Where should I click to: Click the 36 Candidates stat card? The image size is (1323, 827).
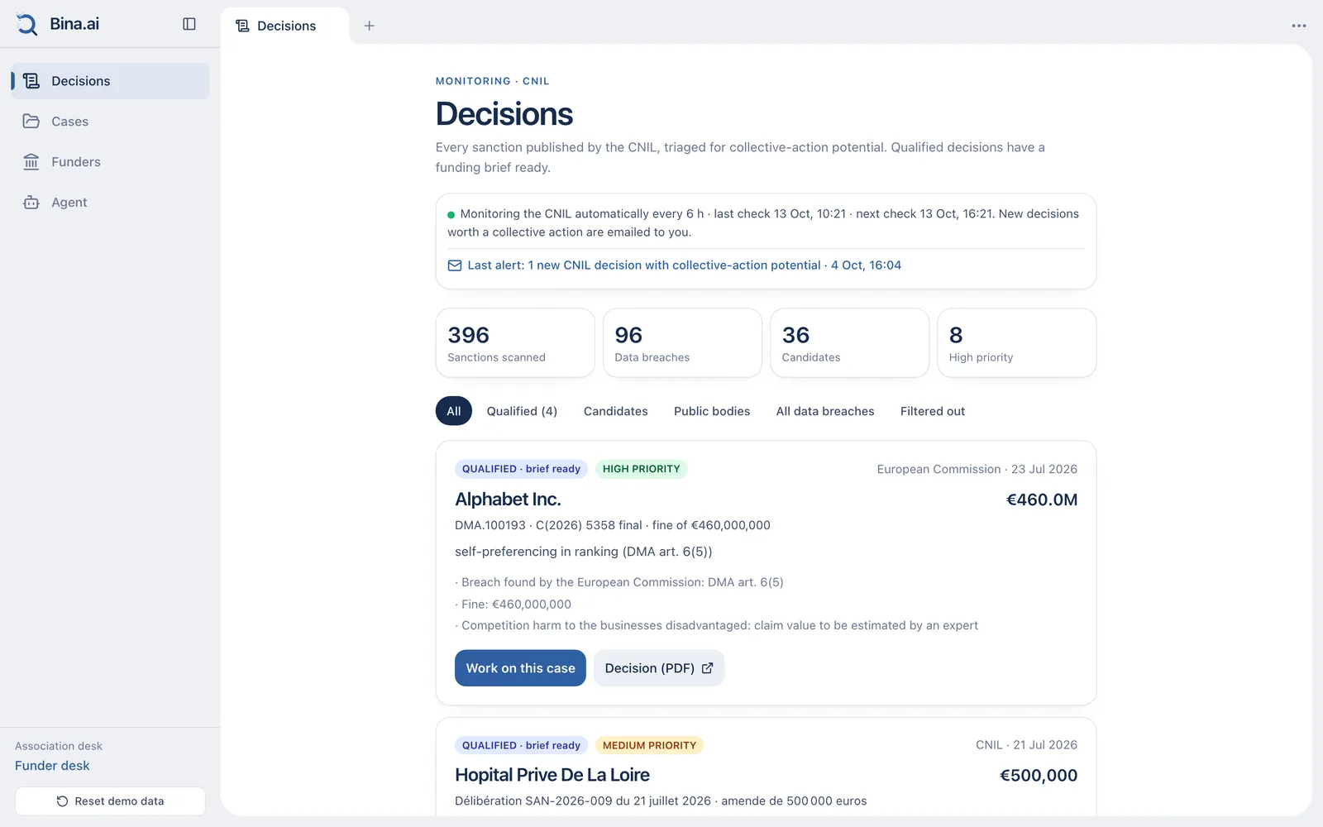(849, 343)
